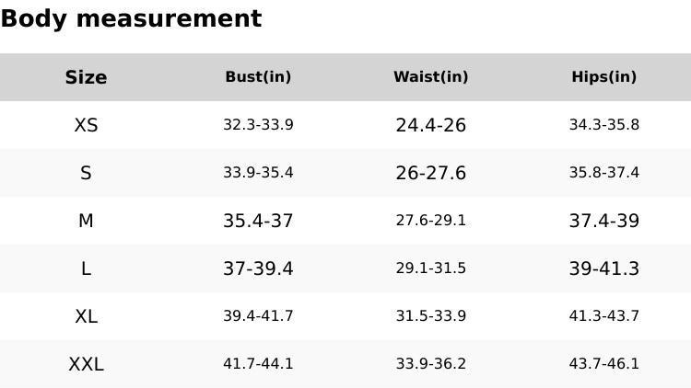
Task: Click the Hips(in) column header
Action: (604, 77)
